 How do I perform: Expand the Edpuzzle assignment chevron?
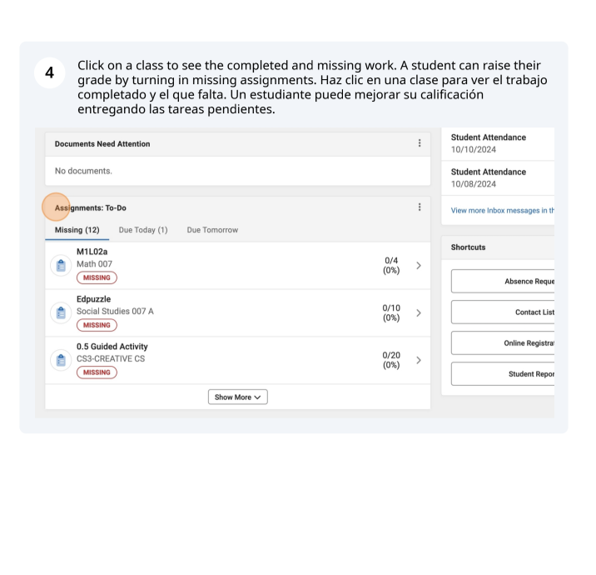[x=418, y=312]
